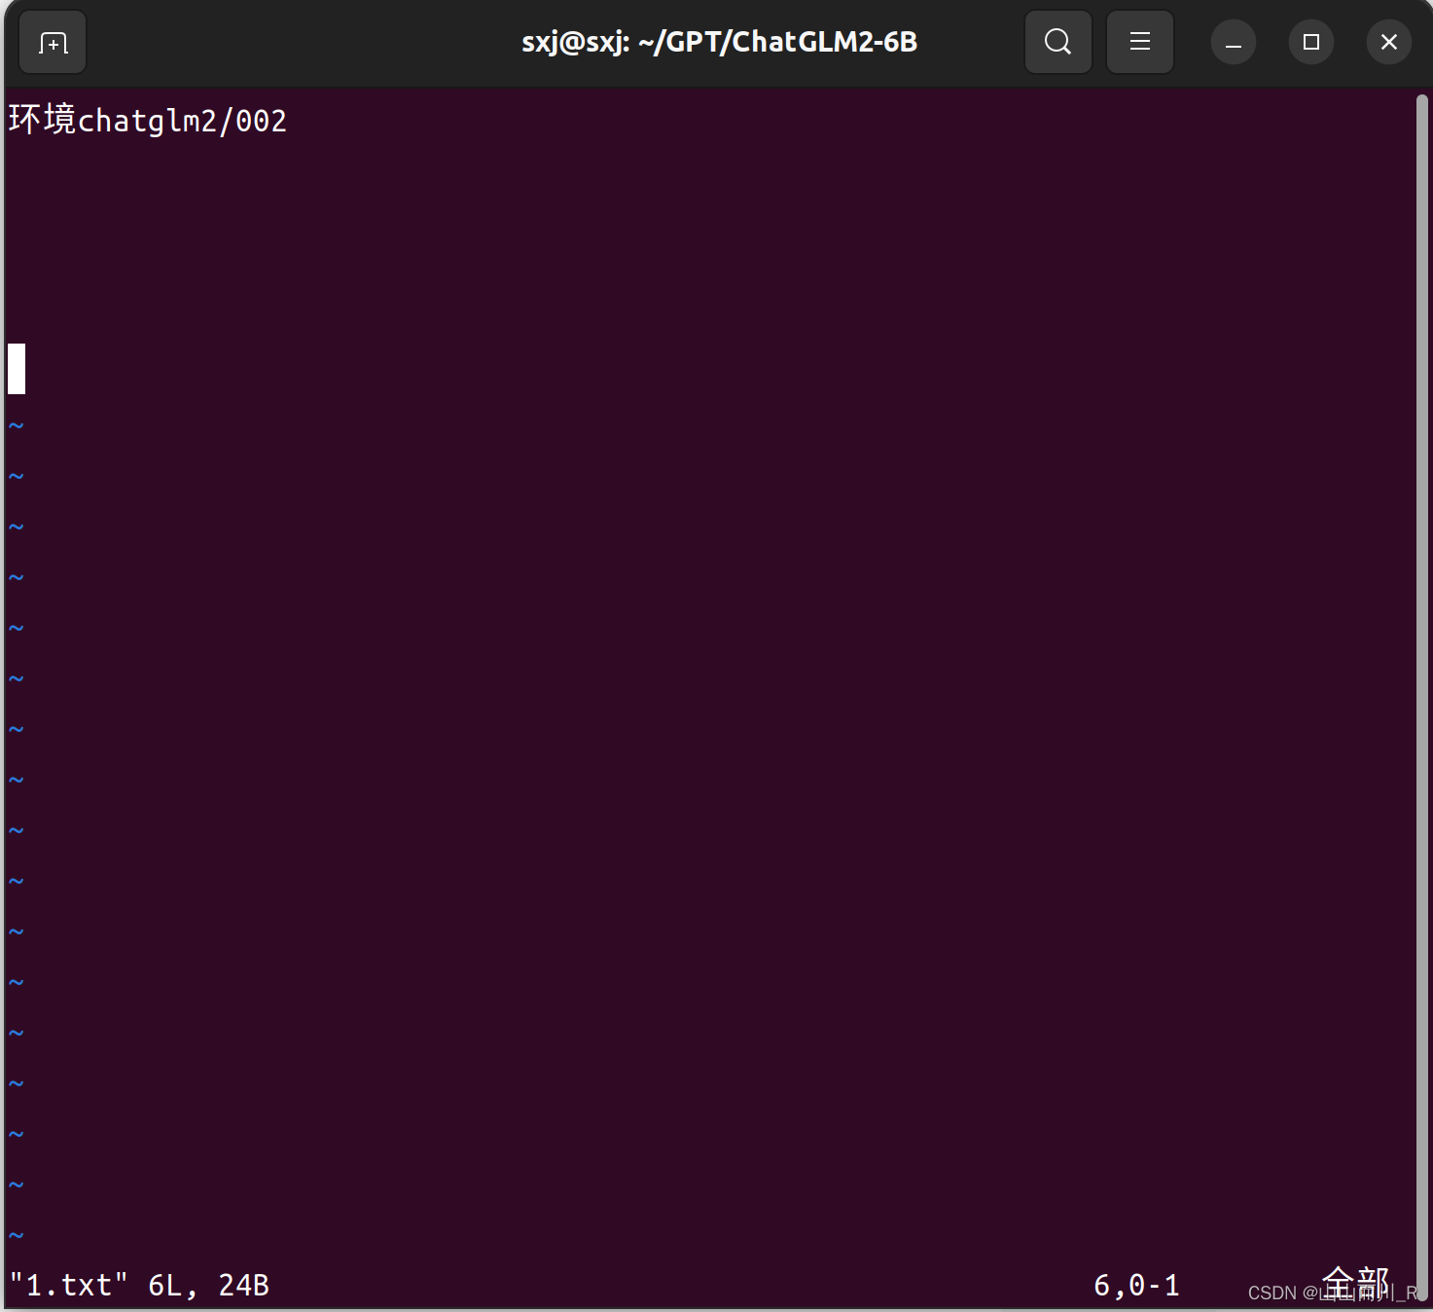This screenshot has height=1312, width=1433.
Task: Click the search icon near window controls
Action: 1058,42
